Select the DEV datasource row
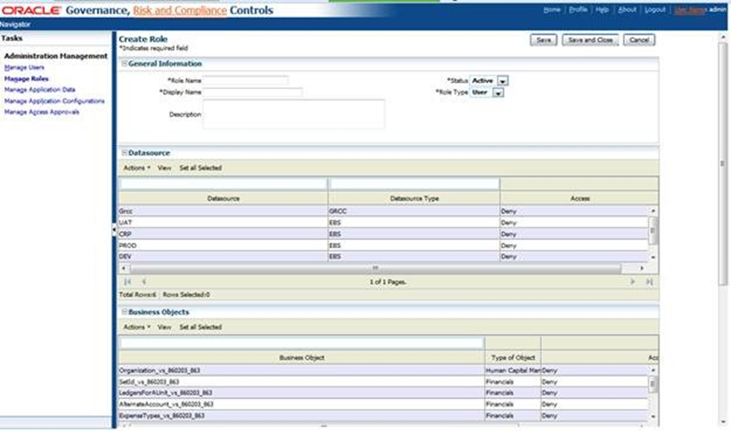Screen dimensions: 731x435 [383, 257]
